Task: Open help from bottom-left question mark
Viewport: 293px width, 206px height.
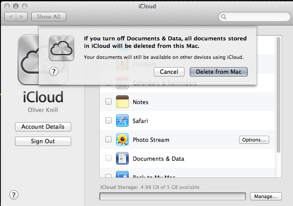Action: coord(14,195)
